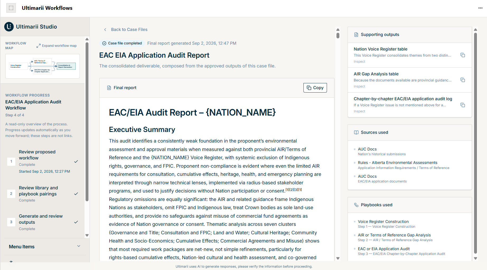Click the step 2 number badge

pos(11,194)
